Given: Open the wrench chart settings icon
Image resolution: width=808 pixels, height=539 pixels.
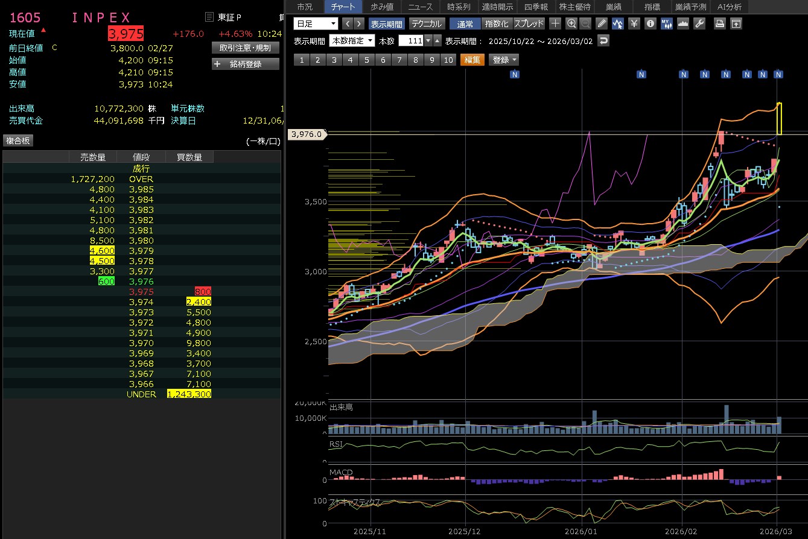Looking at the screenshot, I should [x=699, y=24].
